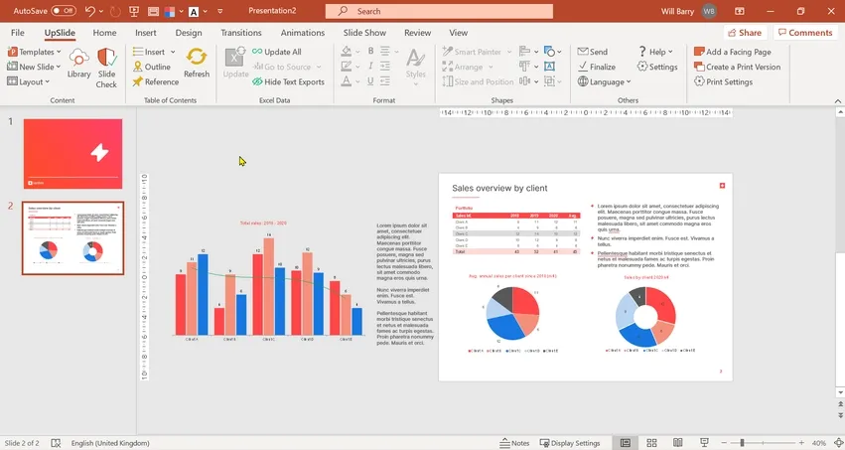Toggle the AutoSave switch

click(64, 11)
